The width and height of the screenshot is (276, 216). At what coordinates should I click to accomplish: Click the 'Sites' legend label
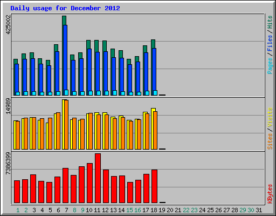(270, 141)
